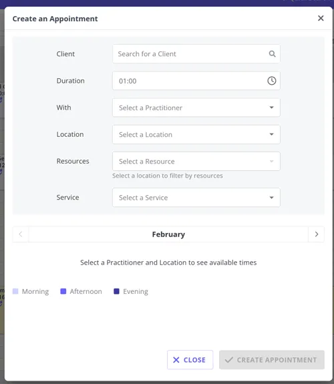Edit the 01:00 duration field
334x384 pixels.
(x=196, y=81)
